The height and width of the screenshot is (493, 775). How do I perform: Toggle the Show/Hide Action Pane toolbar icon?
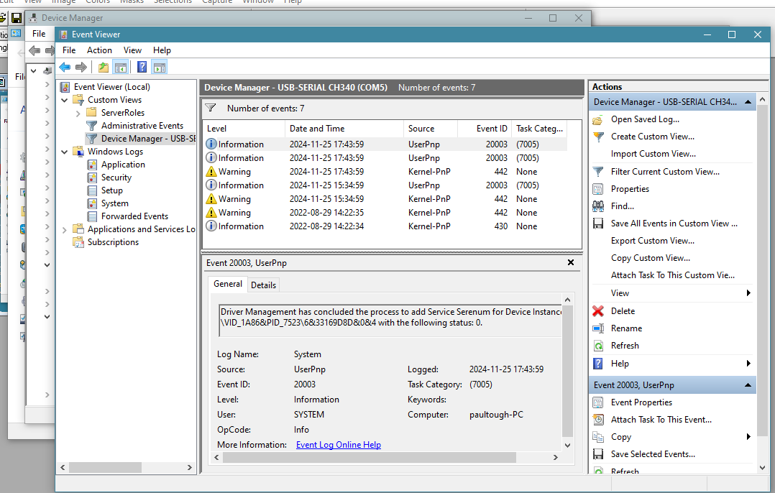pyautogui.click(x=159, y=67)
